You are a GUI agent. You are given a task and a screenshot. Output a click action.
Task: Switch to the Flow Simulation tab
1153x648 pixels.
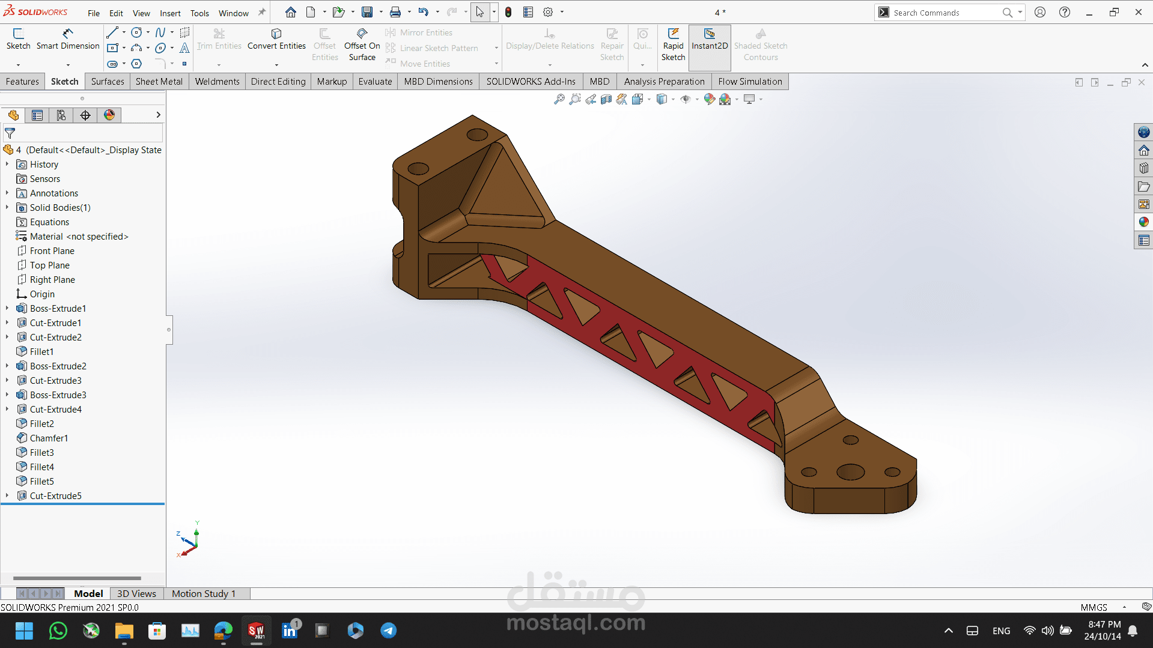pos(750,82)
